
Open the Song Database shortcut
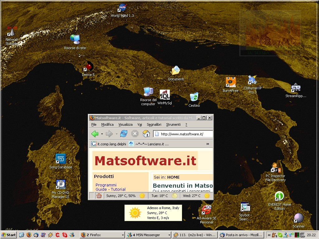(61, 162)
